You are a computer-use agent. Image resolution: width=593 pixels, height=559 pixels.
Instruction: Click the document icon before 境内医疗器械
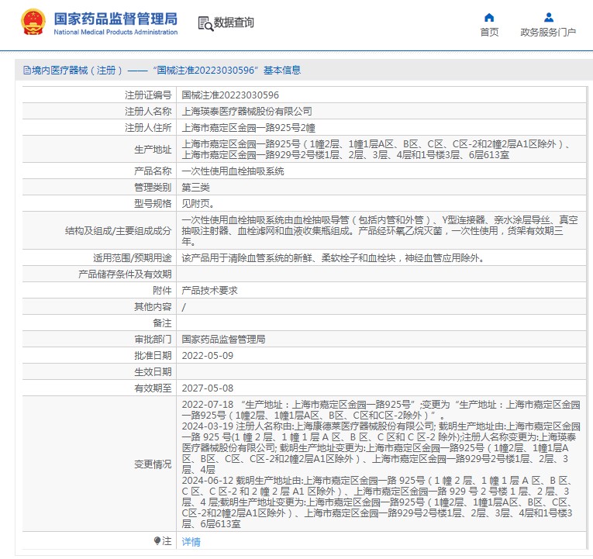click(x=26, y=70)
